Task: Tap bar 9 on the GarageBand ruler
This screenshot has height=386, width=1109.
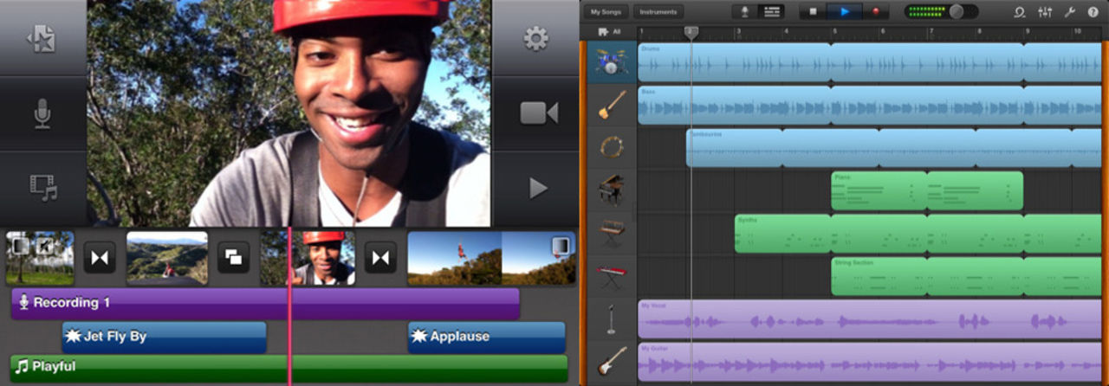Action: pyautogui.click(x=1029, y=32)
